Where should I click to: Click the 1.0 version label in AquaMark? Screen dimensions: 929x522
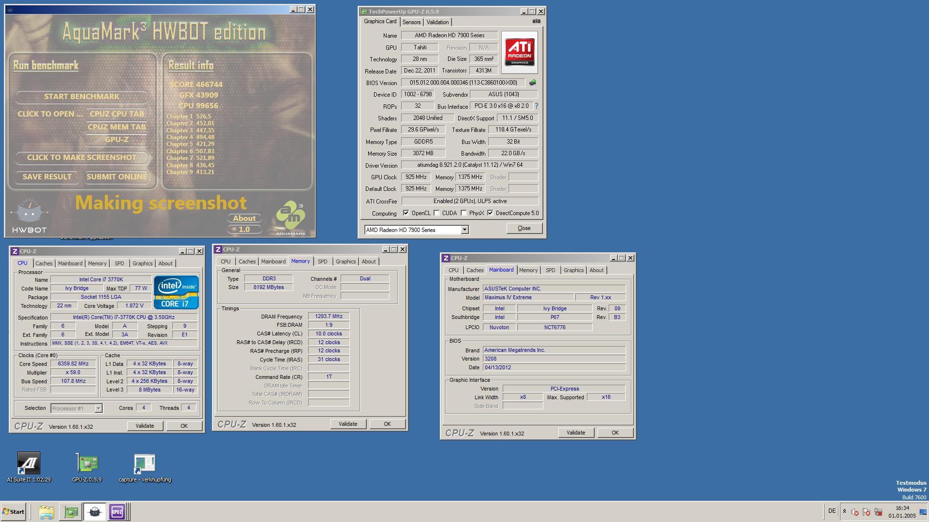coord(244,230)
